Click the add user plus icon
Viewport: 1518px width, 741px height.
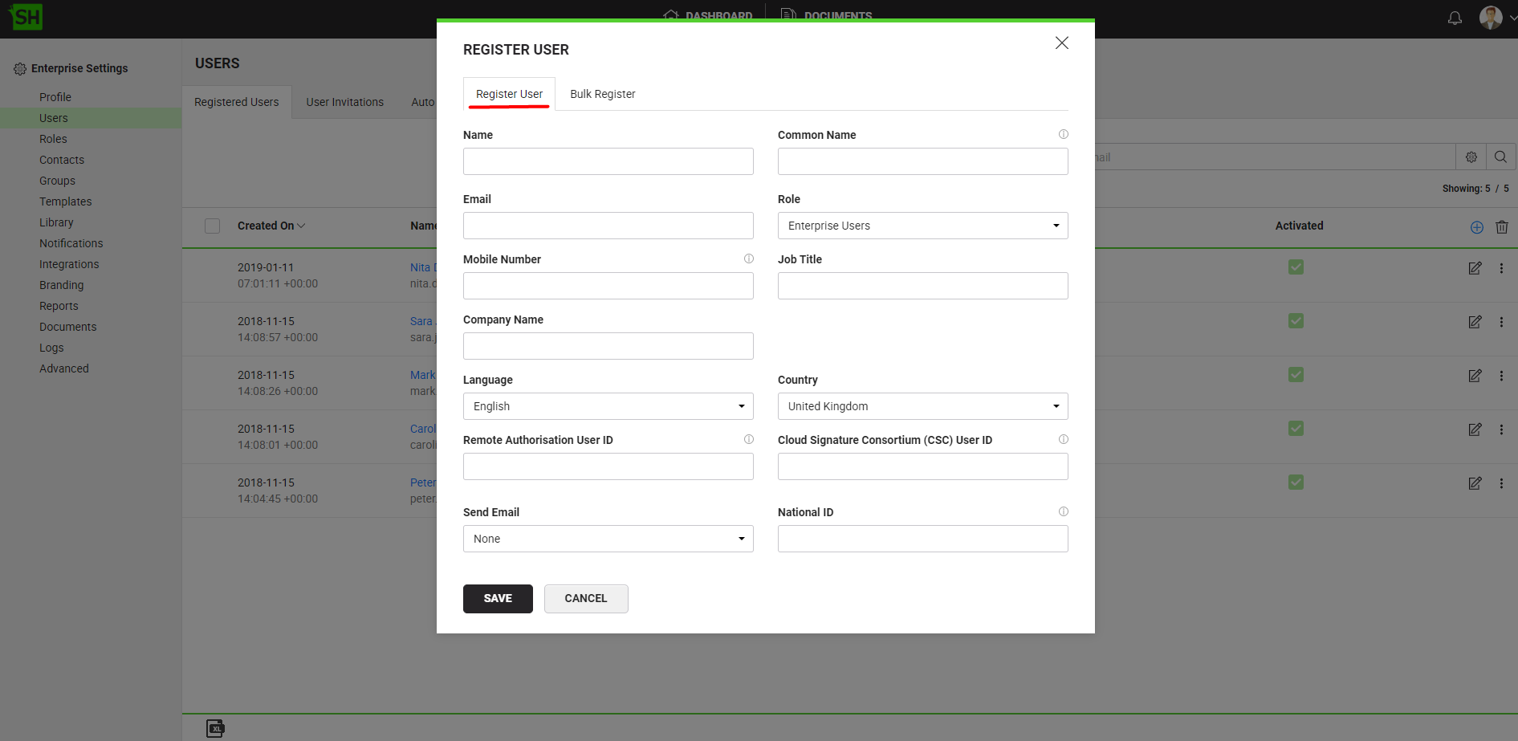click(x=1476, y=227)
